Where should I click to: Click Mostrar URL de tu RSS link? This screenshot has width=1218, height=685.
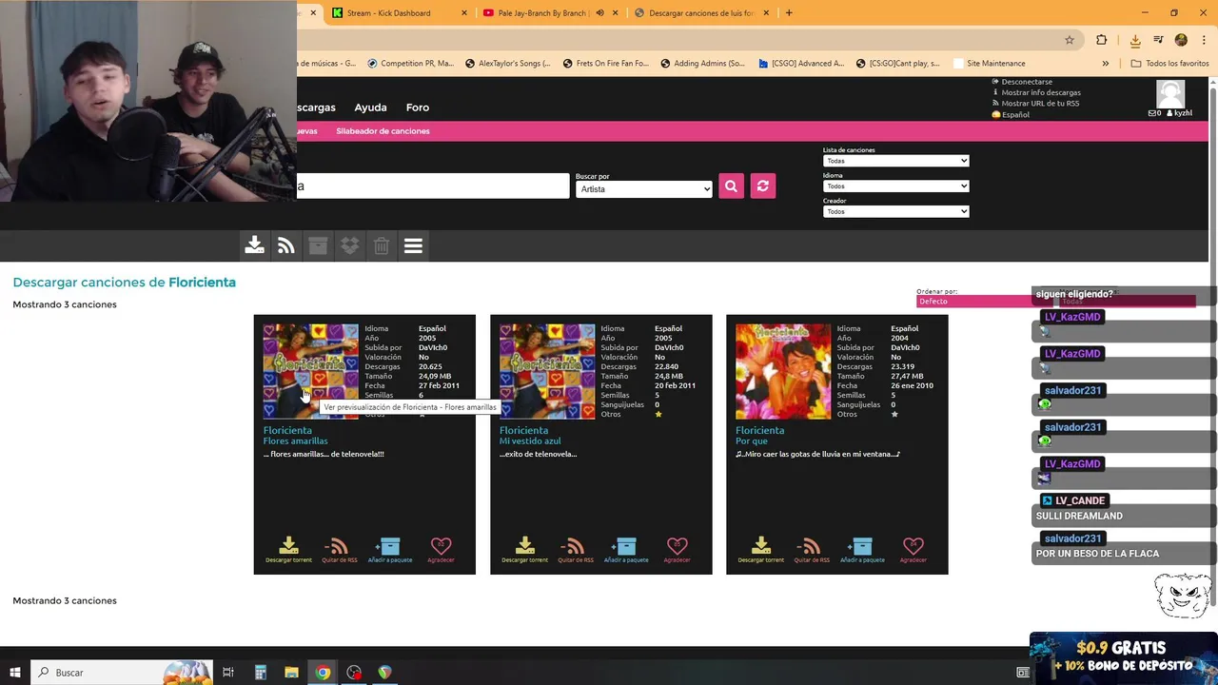click(x=1039, y=103)
